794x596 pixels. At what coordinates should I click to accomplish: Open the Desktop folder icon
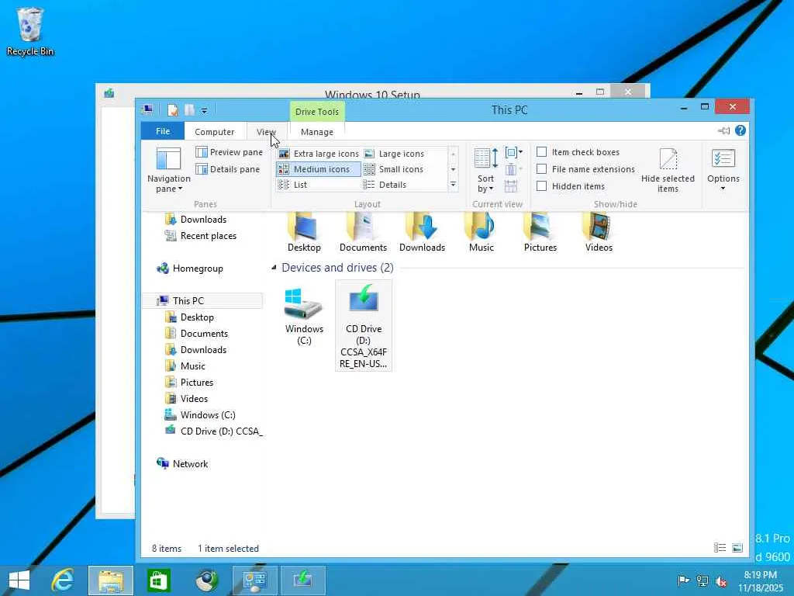click(x=304, y=233)
